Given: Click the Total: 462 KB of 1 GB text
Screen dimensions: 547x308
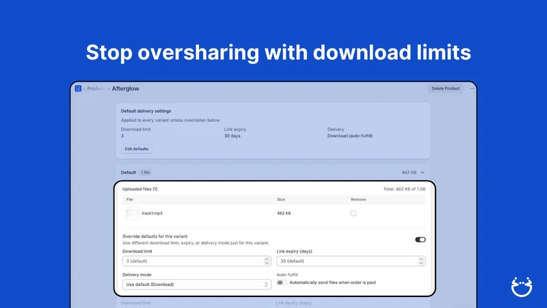Looking at the screenshot, I should coord(404,190).
